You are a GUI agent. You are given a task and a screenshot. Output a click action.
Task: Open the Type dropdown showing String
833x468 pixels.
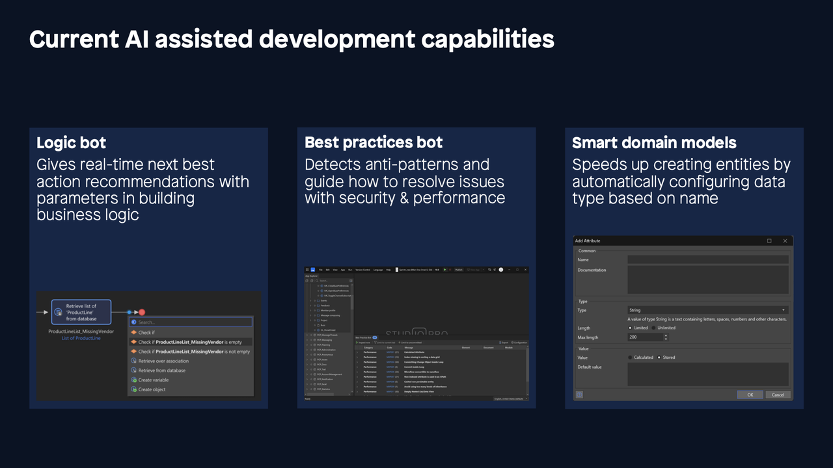click(x=708, y=310)
